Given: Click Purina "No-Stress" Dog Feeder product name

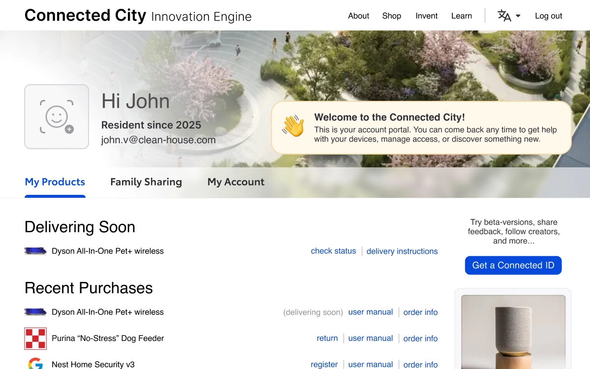Looking at the screenshot, I should point(108,338).
